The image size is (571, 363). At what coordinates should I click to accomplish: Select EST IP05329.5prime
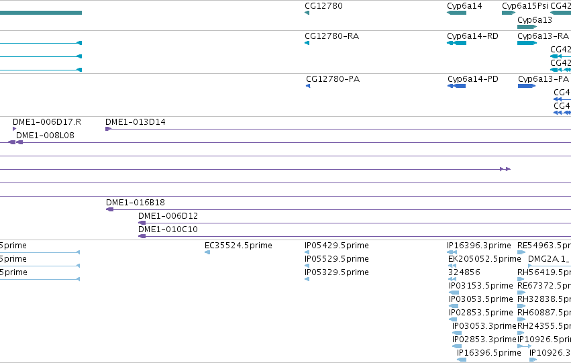(x=337, y=272)
